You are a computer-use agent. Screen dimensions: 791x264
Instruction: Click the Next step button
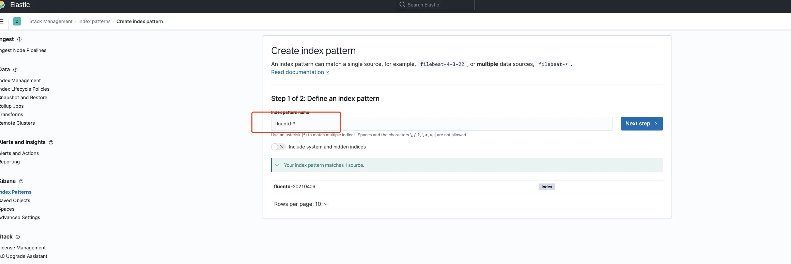[x=642, y=124]
